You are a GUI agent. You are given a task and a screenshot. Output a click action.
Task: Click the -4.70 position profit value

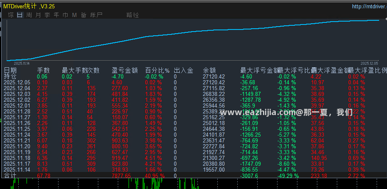tap(117, 76)
